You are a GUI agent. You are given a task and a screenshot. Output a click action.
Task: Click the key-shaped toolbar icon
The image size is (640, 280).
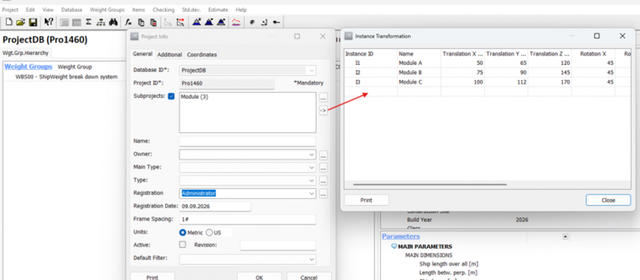(276, 22)
